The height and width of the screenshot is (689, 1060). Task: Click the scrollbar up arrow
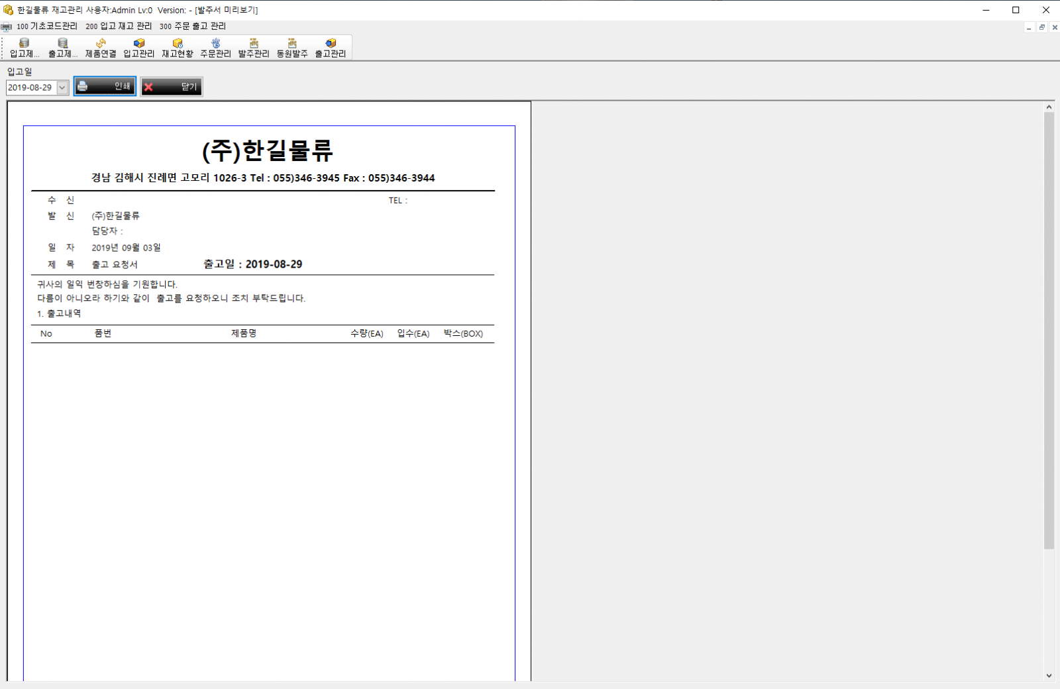(1049, 107)
